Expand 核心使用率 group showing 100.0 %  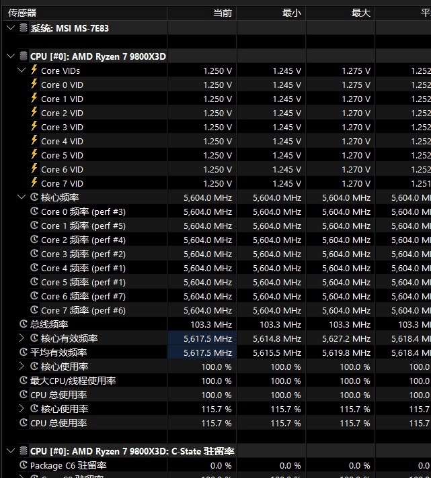click(22, 366)
